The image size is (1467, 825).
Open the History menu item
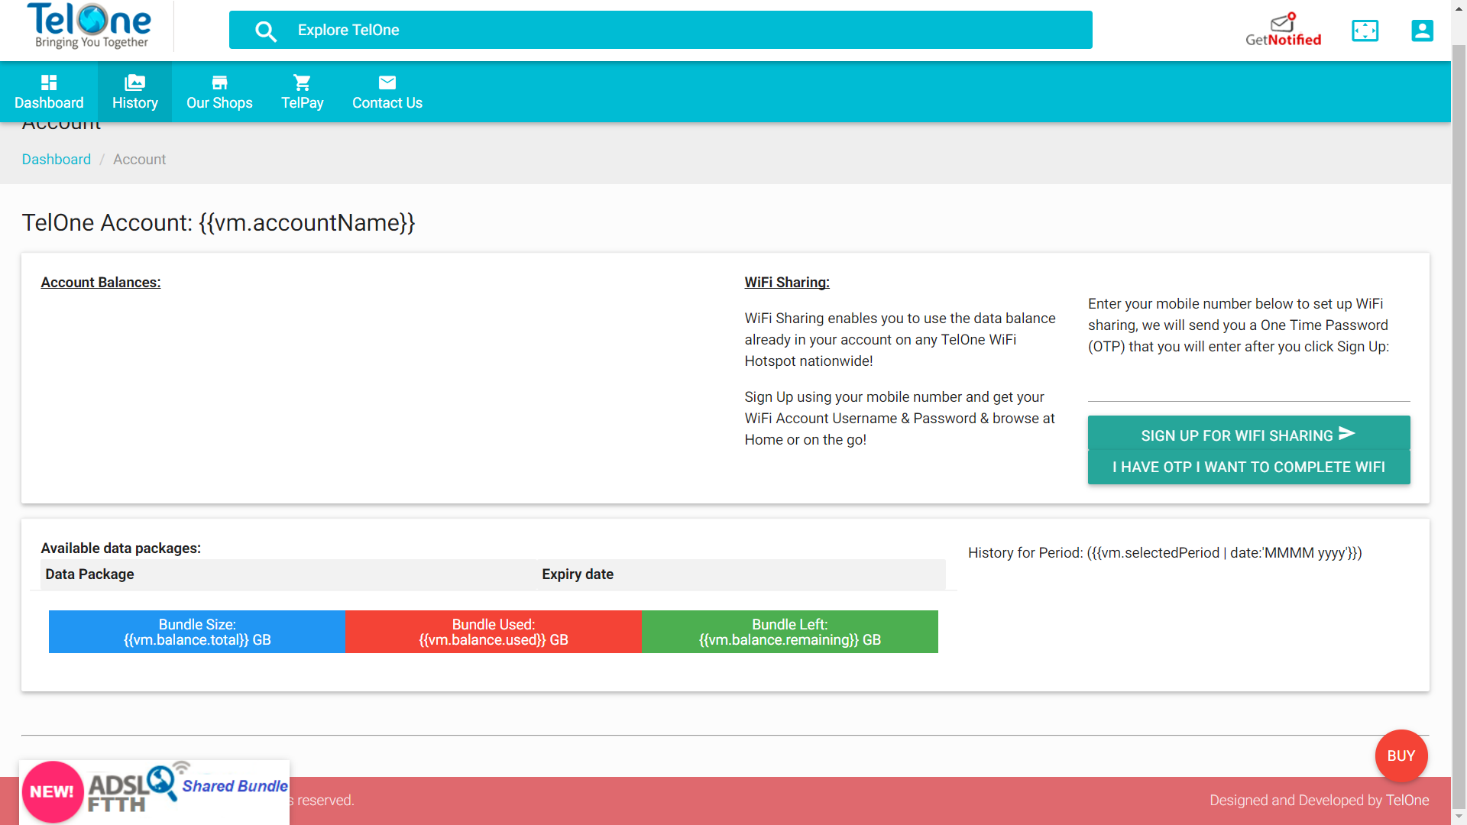click(135, 92)
